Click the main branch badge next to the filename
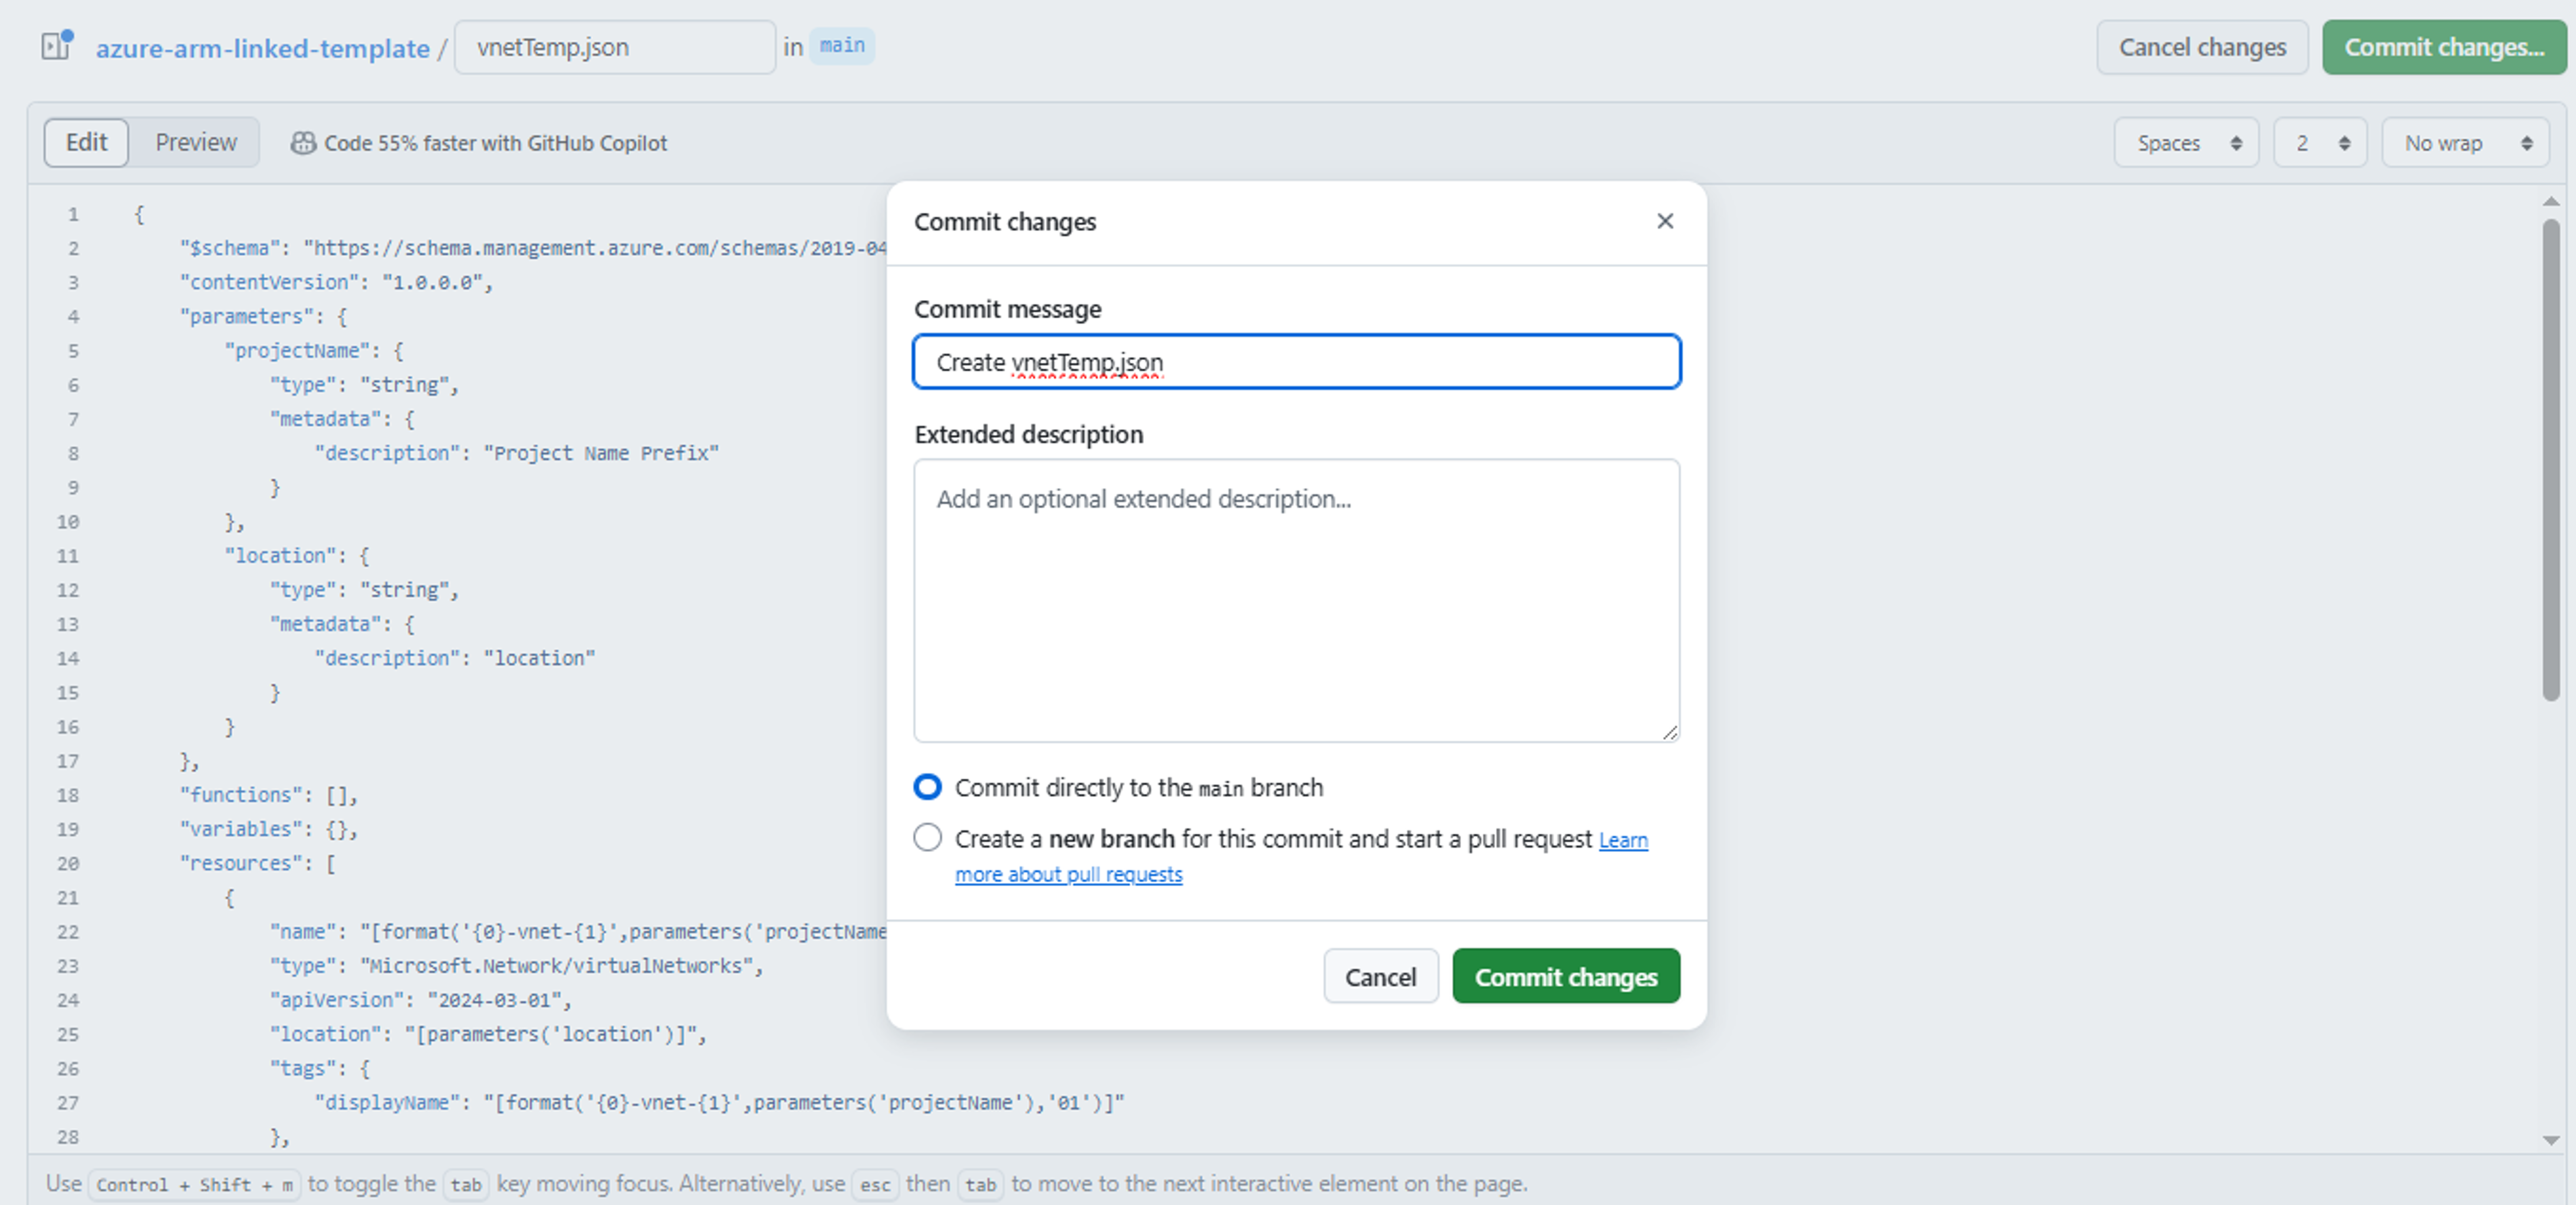 click(841, 45)
